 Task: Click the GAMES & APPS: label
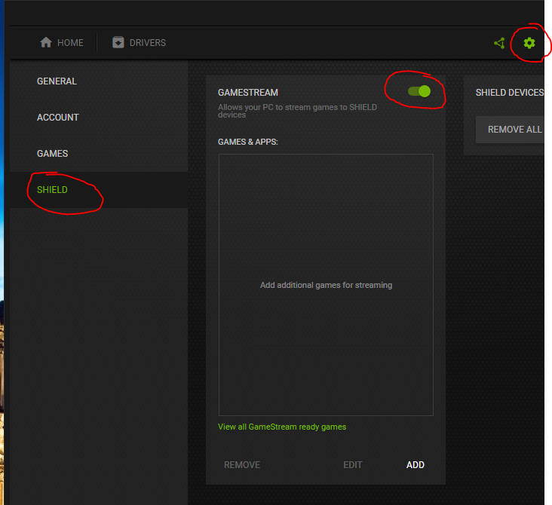point(248,142)
